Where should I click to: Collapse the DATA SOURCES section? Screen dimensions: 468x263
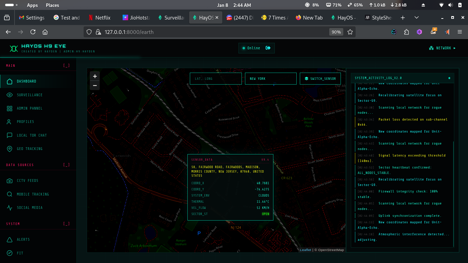click(67, 165)
